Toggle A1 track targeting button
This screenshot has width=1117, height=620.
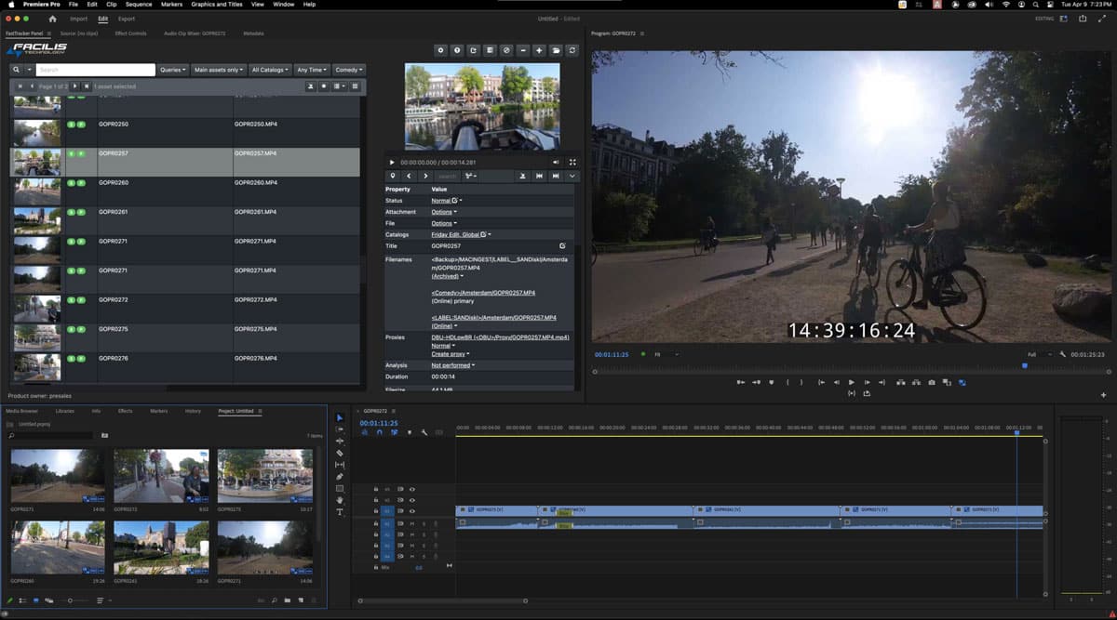tap(387, 523)
